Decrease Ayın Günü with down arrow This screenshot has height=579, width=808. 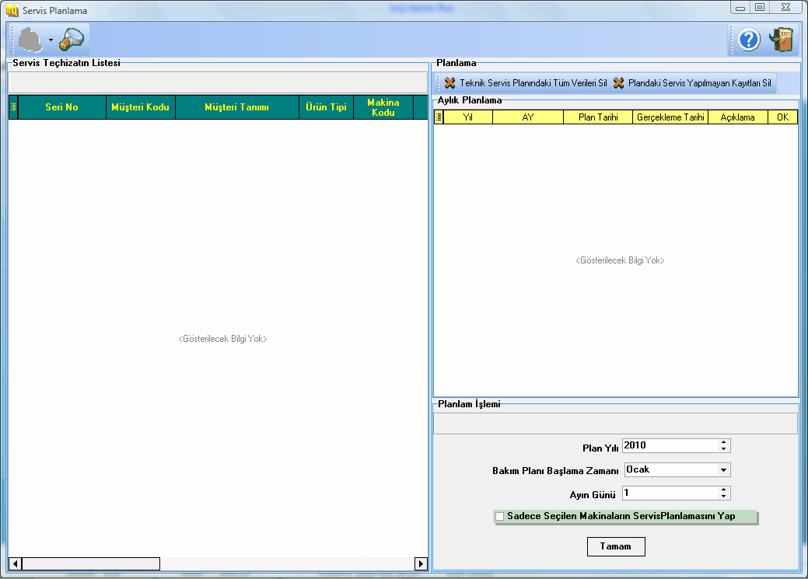click(x=723, y=497)
